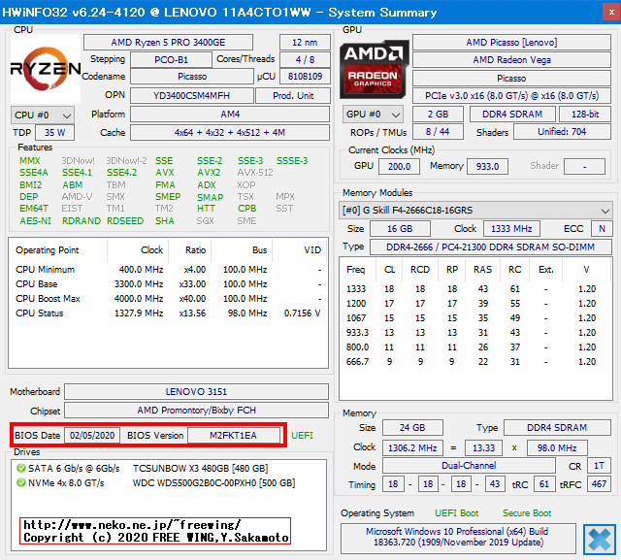621x560 pixels.
Task: Click the green SATA drive status icon
Action: (19, 468)
